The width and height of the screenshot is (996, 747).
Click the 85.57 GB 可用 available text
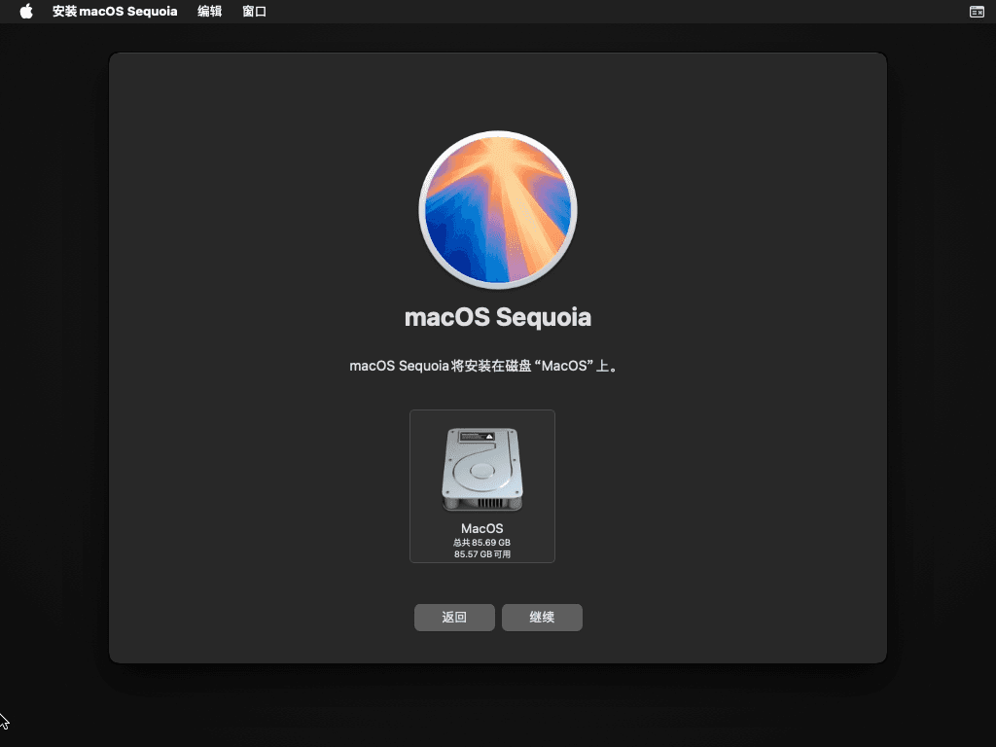click(482, 554)
